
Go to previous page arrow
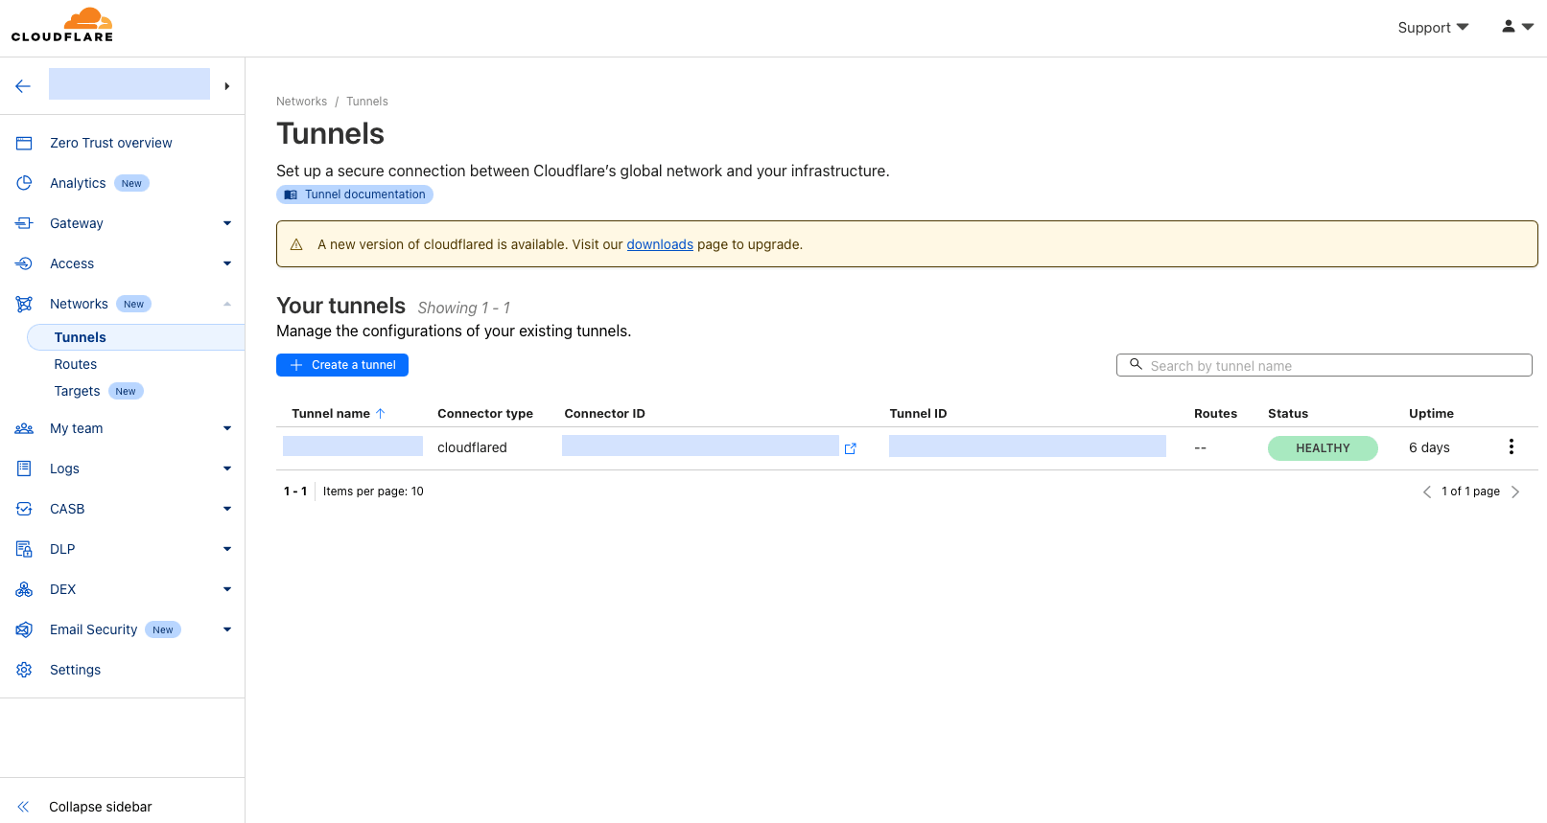coord(1427,492)
